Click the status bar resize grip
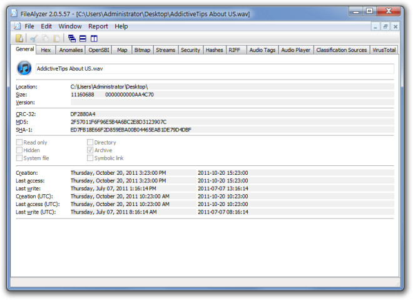 point(397,284)
